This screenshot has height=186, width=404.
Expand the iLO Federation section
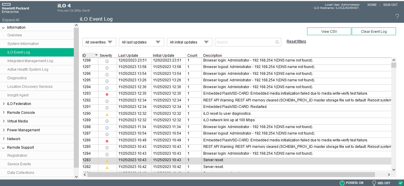coord(19,104)
